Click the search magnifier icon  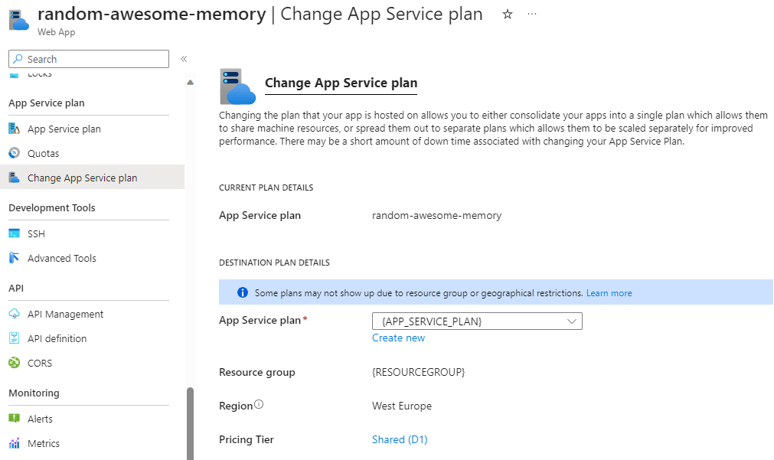coord(18,59)
